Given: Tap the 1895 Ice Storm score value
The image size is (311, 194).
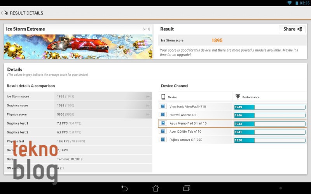Looking at the screenshot, I should point(217,40).
